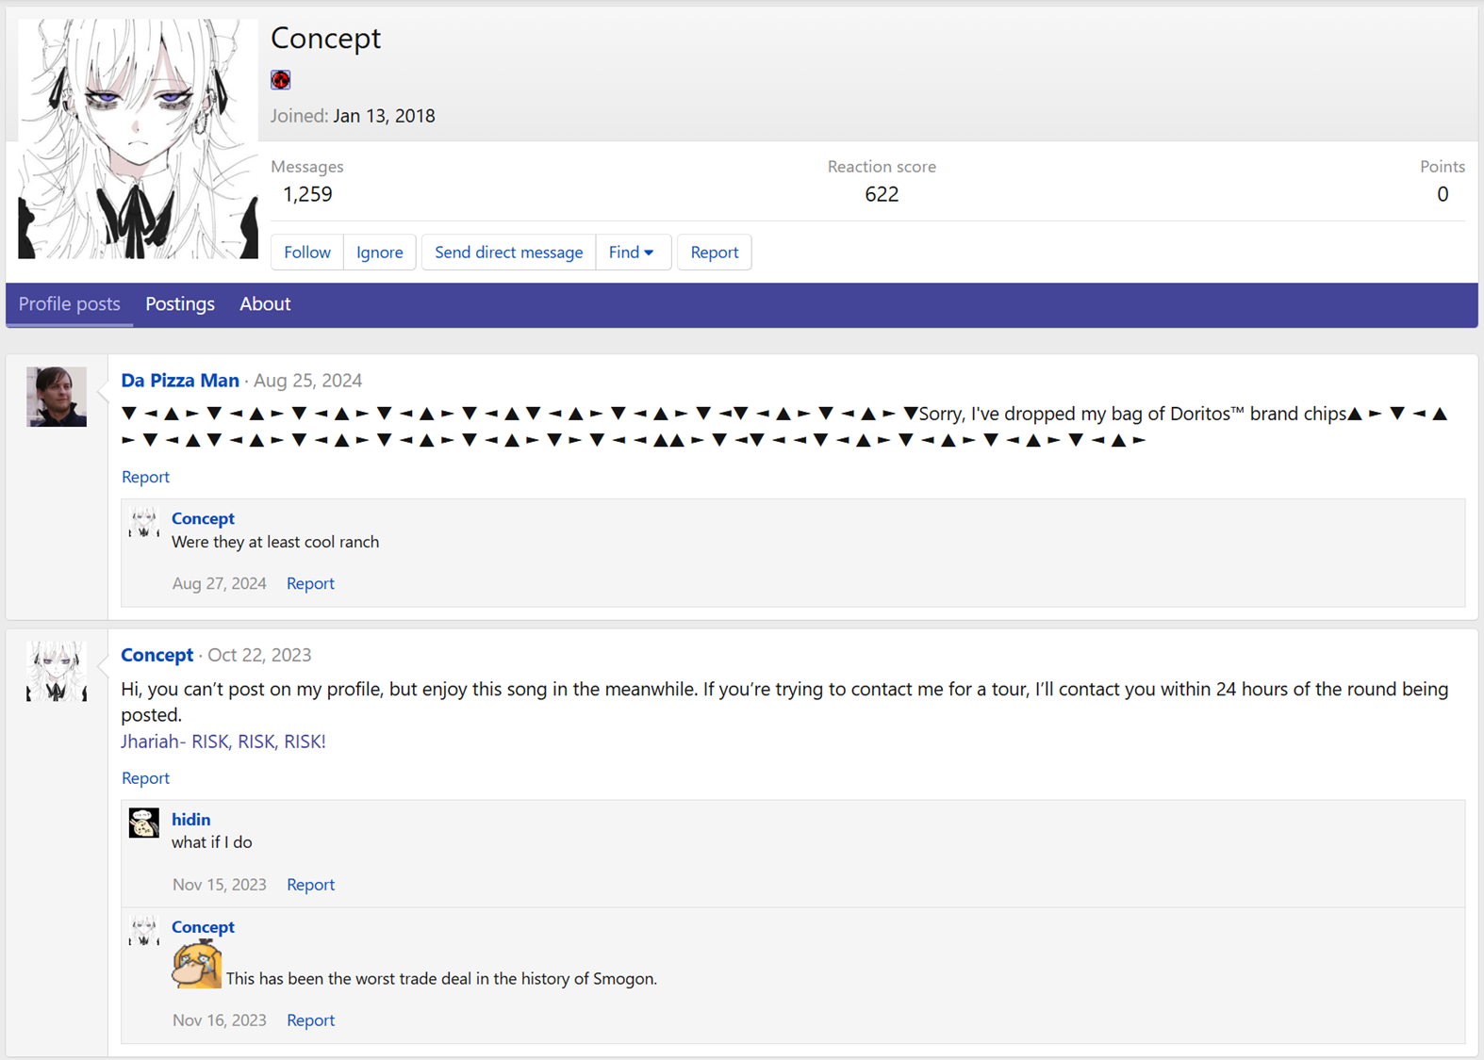Switch to the Postings tab
The image size is (1484, 1060).
(180, 304)
